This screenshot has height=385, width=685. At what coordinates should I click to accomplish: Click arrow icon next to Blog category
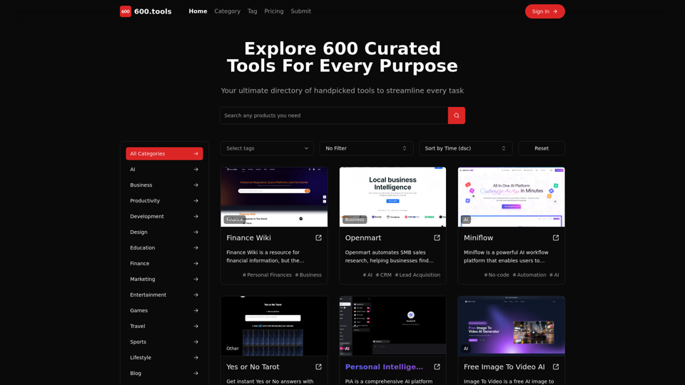pos(196,374)
